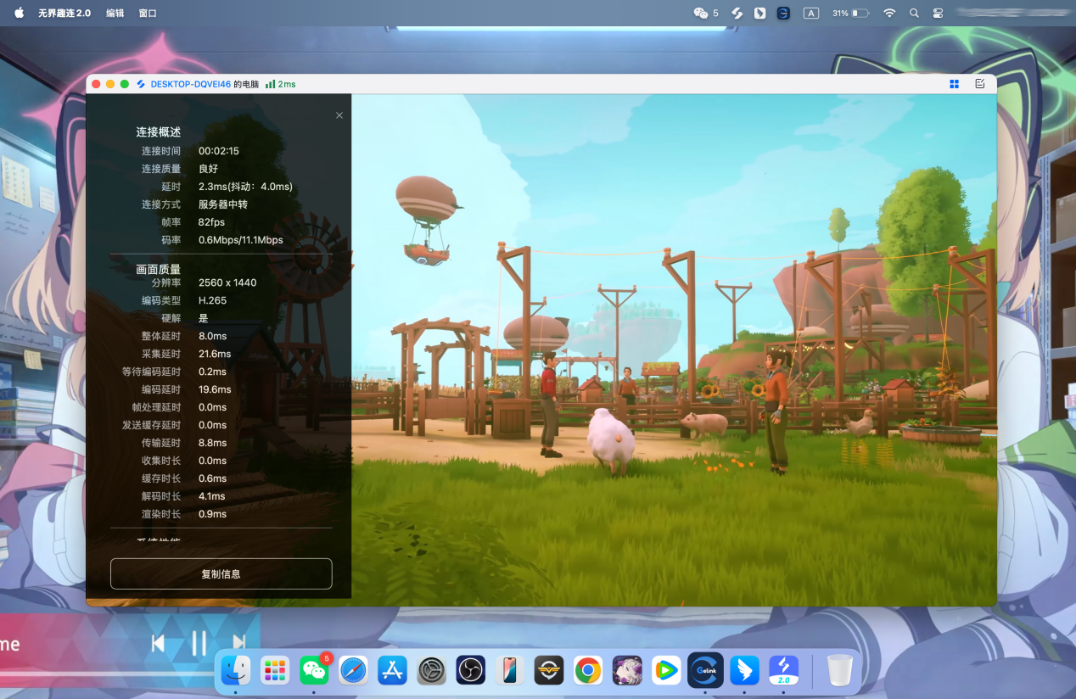Open Safari from the Dock

[353, 670]
